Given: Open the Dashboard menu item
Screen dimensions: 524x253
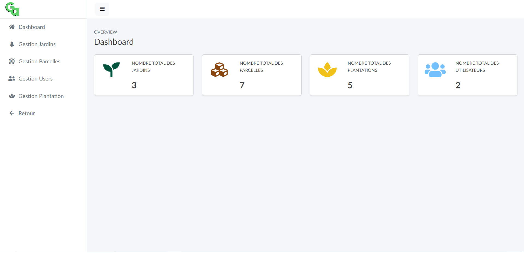Looking at the screenshot, I should [32, 27].
